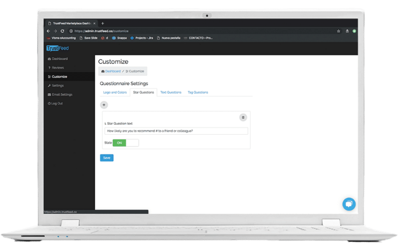Image resolution: width=404 pixels, height=252 pixels.
Task: Open a new browser tab with plus
Action: click(x=103, y=24)
